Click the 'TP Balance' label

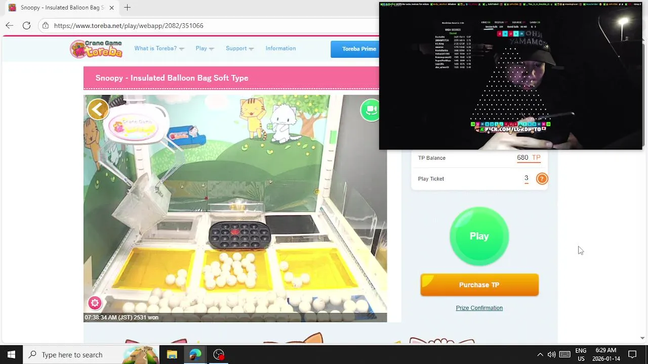pyautogui.click(x=432, y=158)
